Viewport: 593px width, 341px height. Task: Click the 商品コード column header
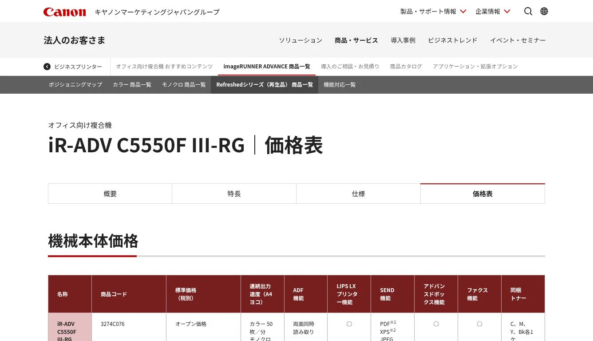[x=129, y=294]
